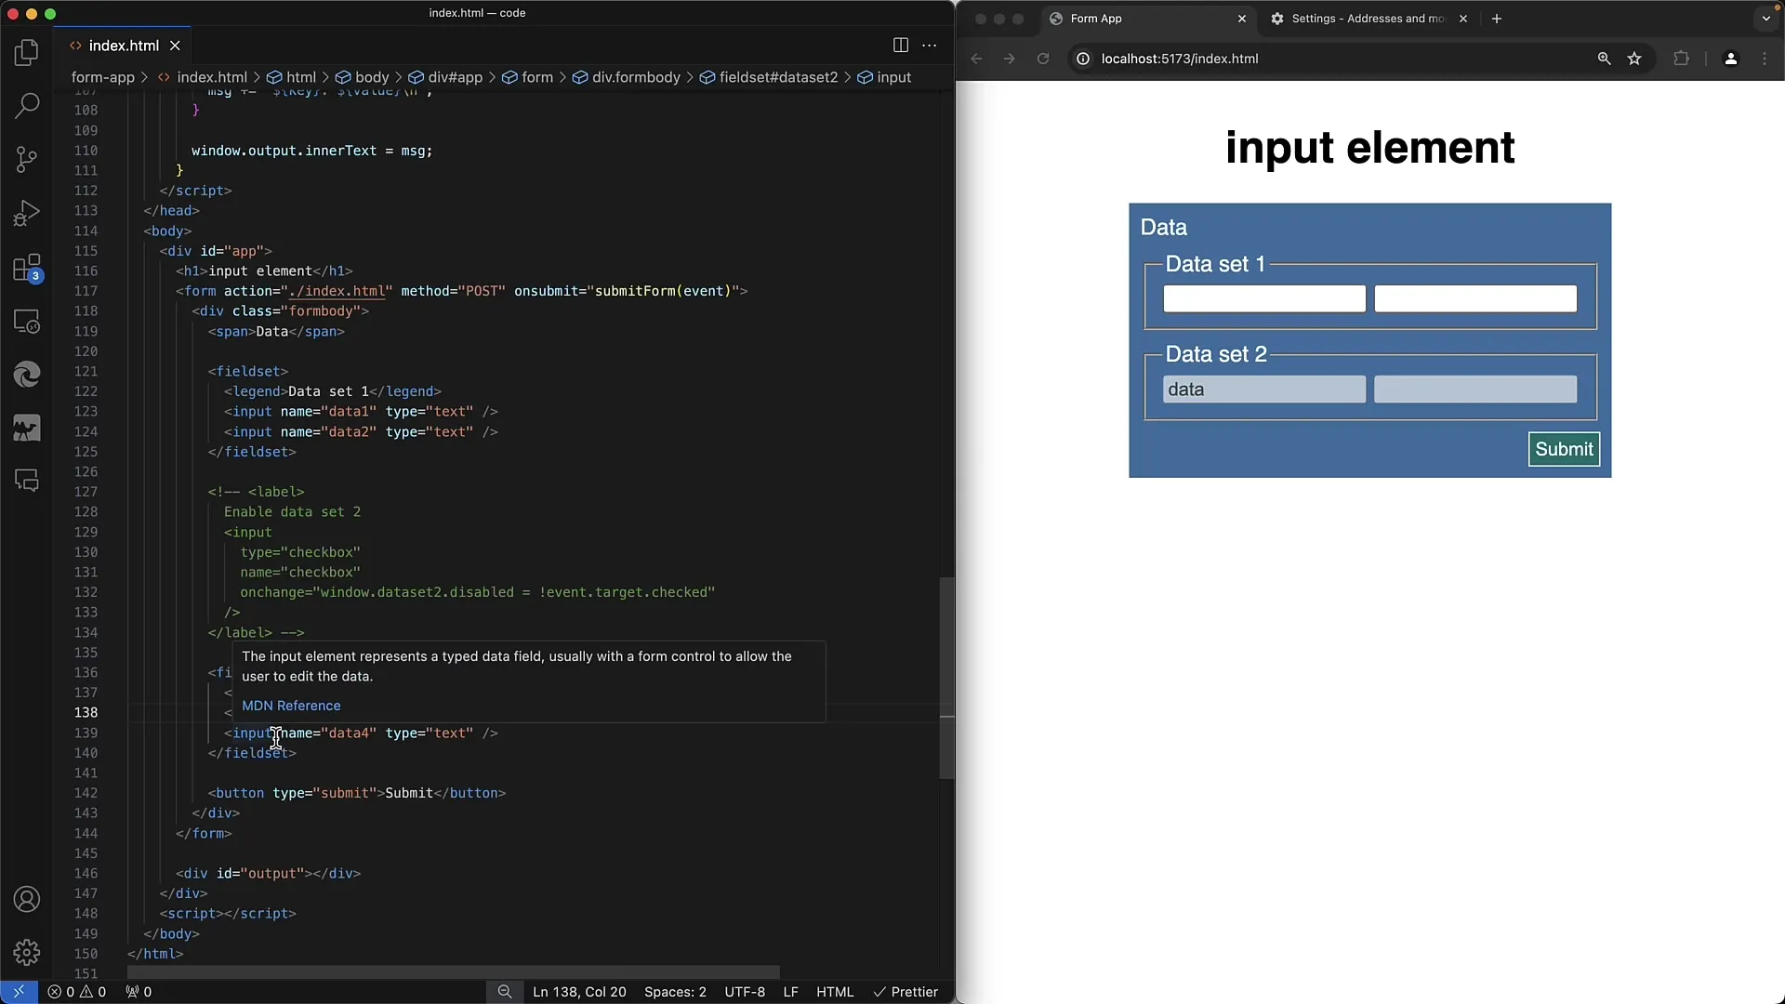
Task: Go forward in the browser
Action: [1010, 59]
